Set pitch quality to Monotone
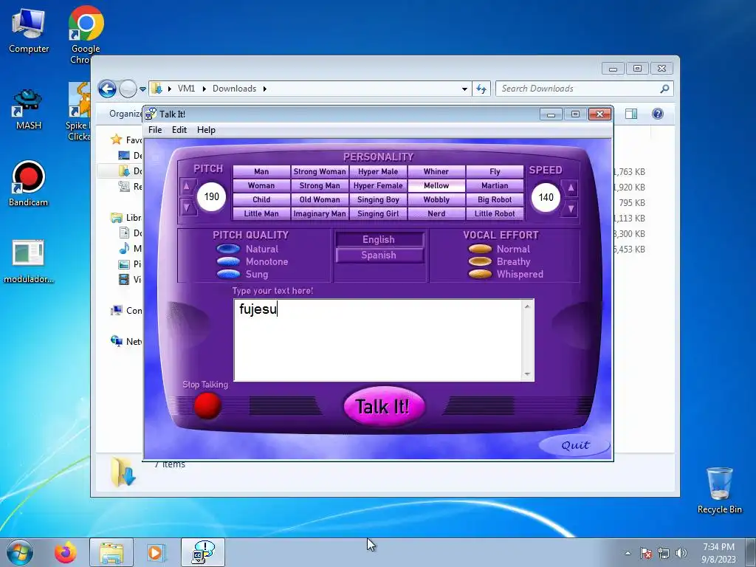 pyautogui.click(x=229, y=261)
